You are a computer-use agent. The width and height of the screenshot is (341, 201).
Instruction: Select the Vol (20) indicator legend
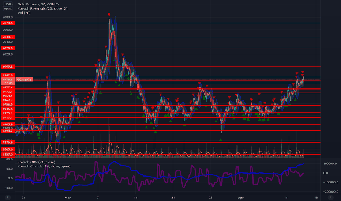(24, 12)
